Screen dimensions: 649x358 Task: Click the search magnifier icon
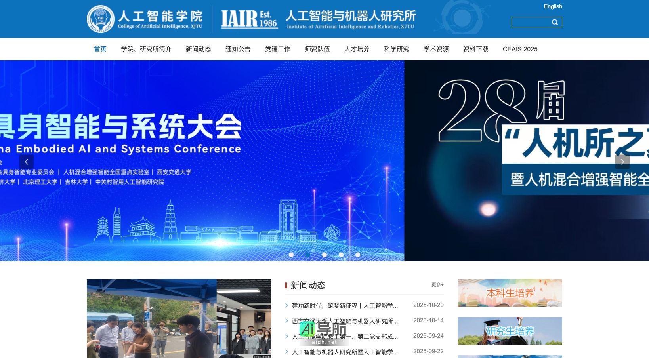pyautogui.click(x=555, y=22)
